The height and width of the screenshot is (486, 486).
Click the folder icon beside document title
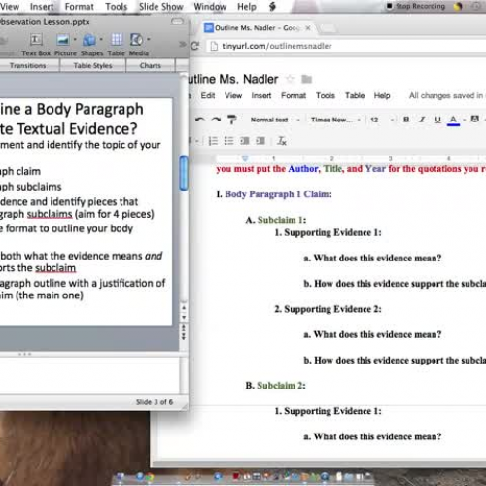(x=306, y=79)
